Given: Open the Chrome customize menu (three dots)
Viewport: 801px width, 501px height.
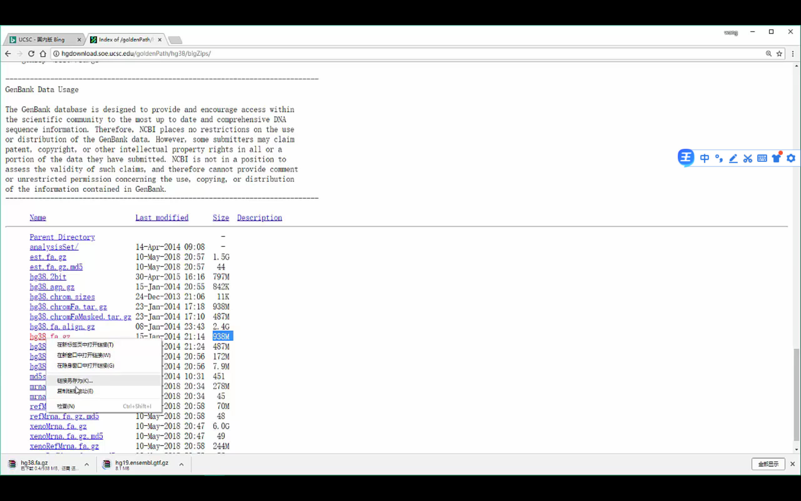Looking at the screenshot, I should [x=793, y=53].
